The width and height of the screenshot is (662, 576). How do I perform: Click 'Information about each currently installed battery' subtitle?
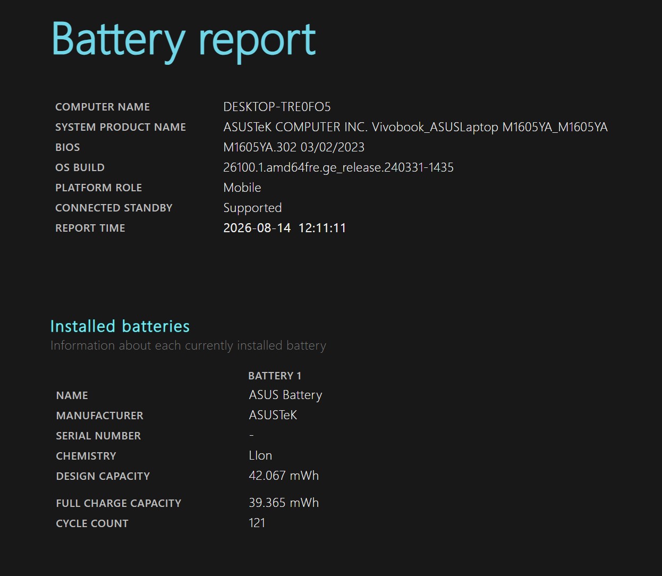click(188, 345)
